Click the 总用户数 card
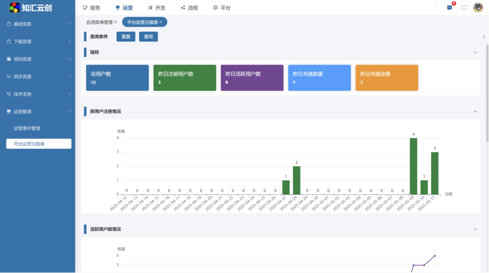489x273 pixels. coord(117,78)
